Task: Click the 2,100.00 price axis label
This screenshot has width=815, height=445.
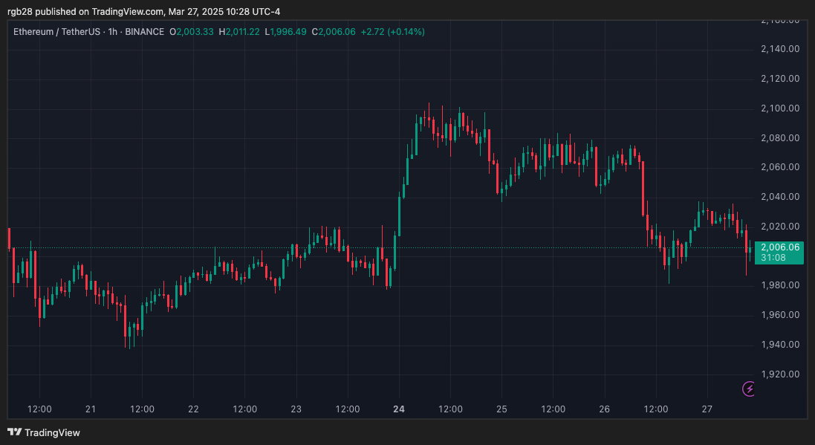Action: (x=779, y=108)
